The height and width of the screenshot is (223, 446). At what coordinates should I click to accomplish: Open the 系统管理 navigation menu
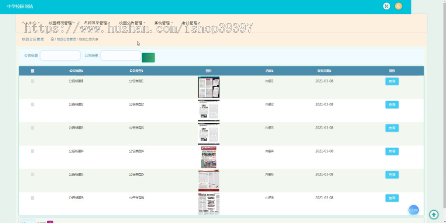click(x=164, y=23)
